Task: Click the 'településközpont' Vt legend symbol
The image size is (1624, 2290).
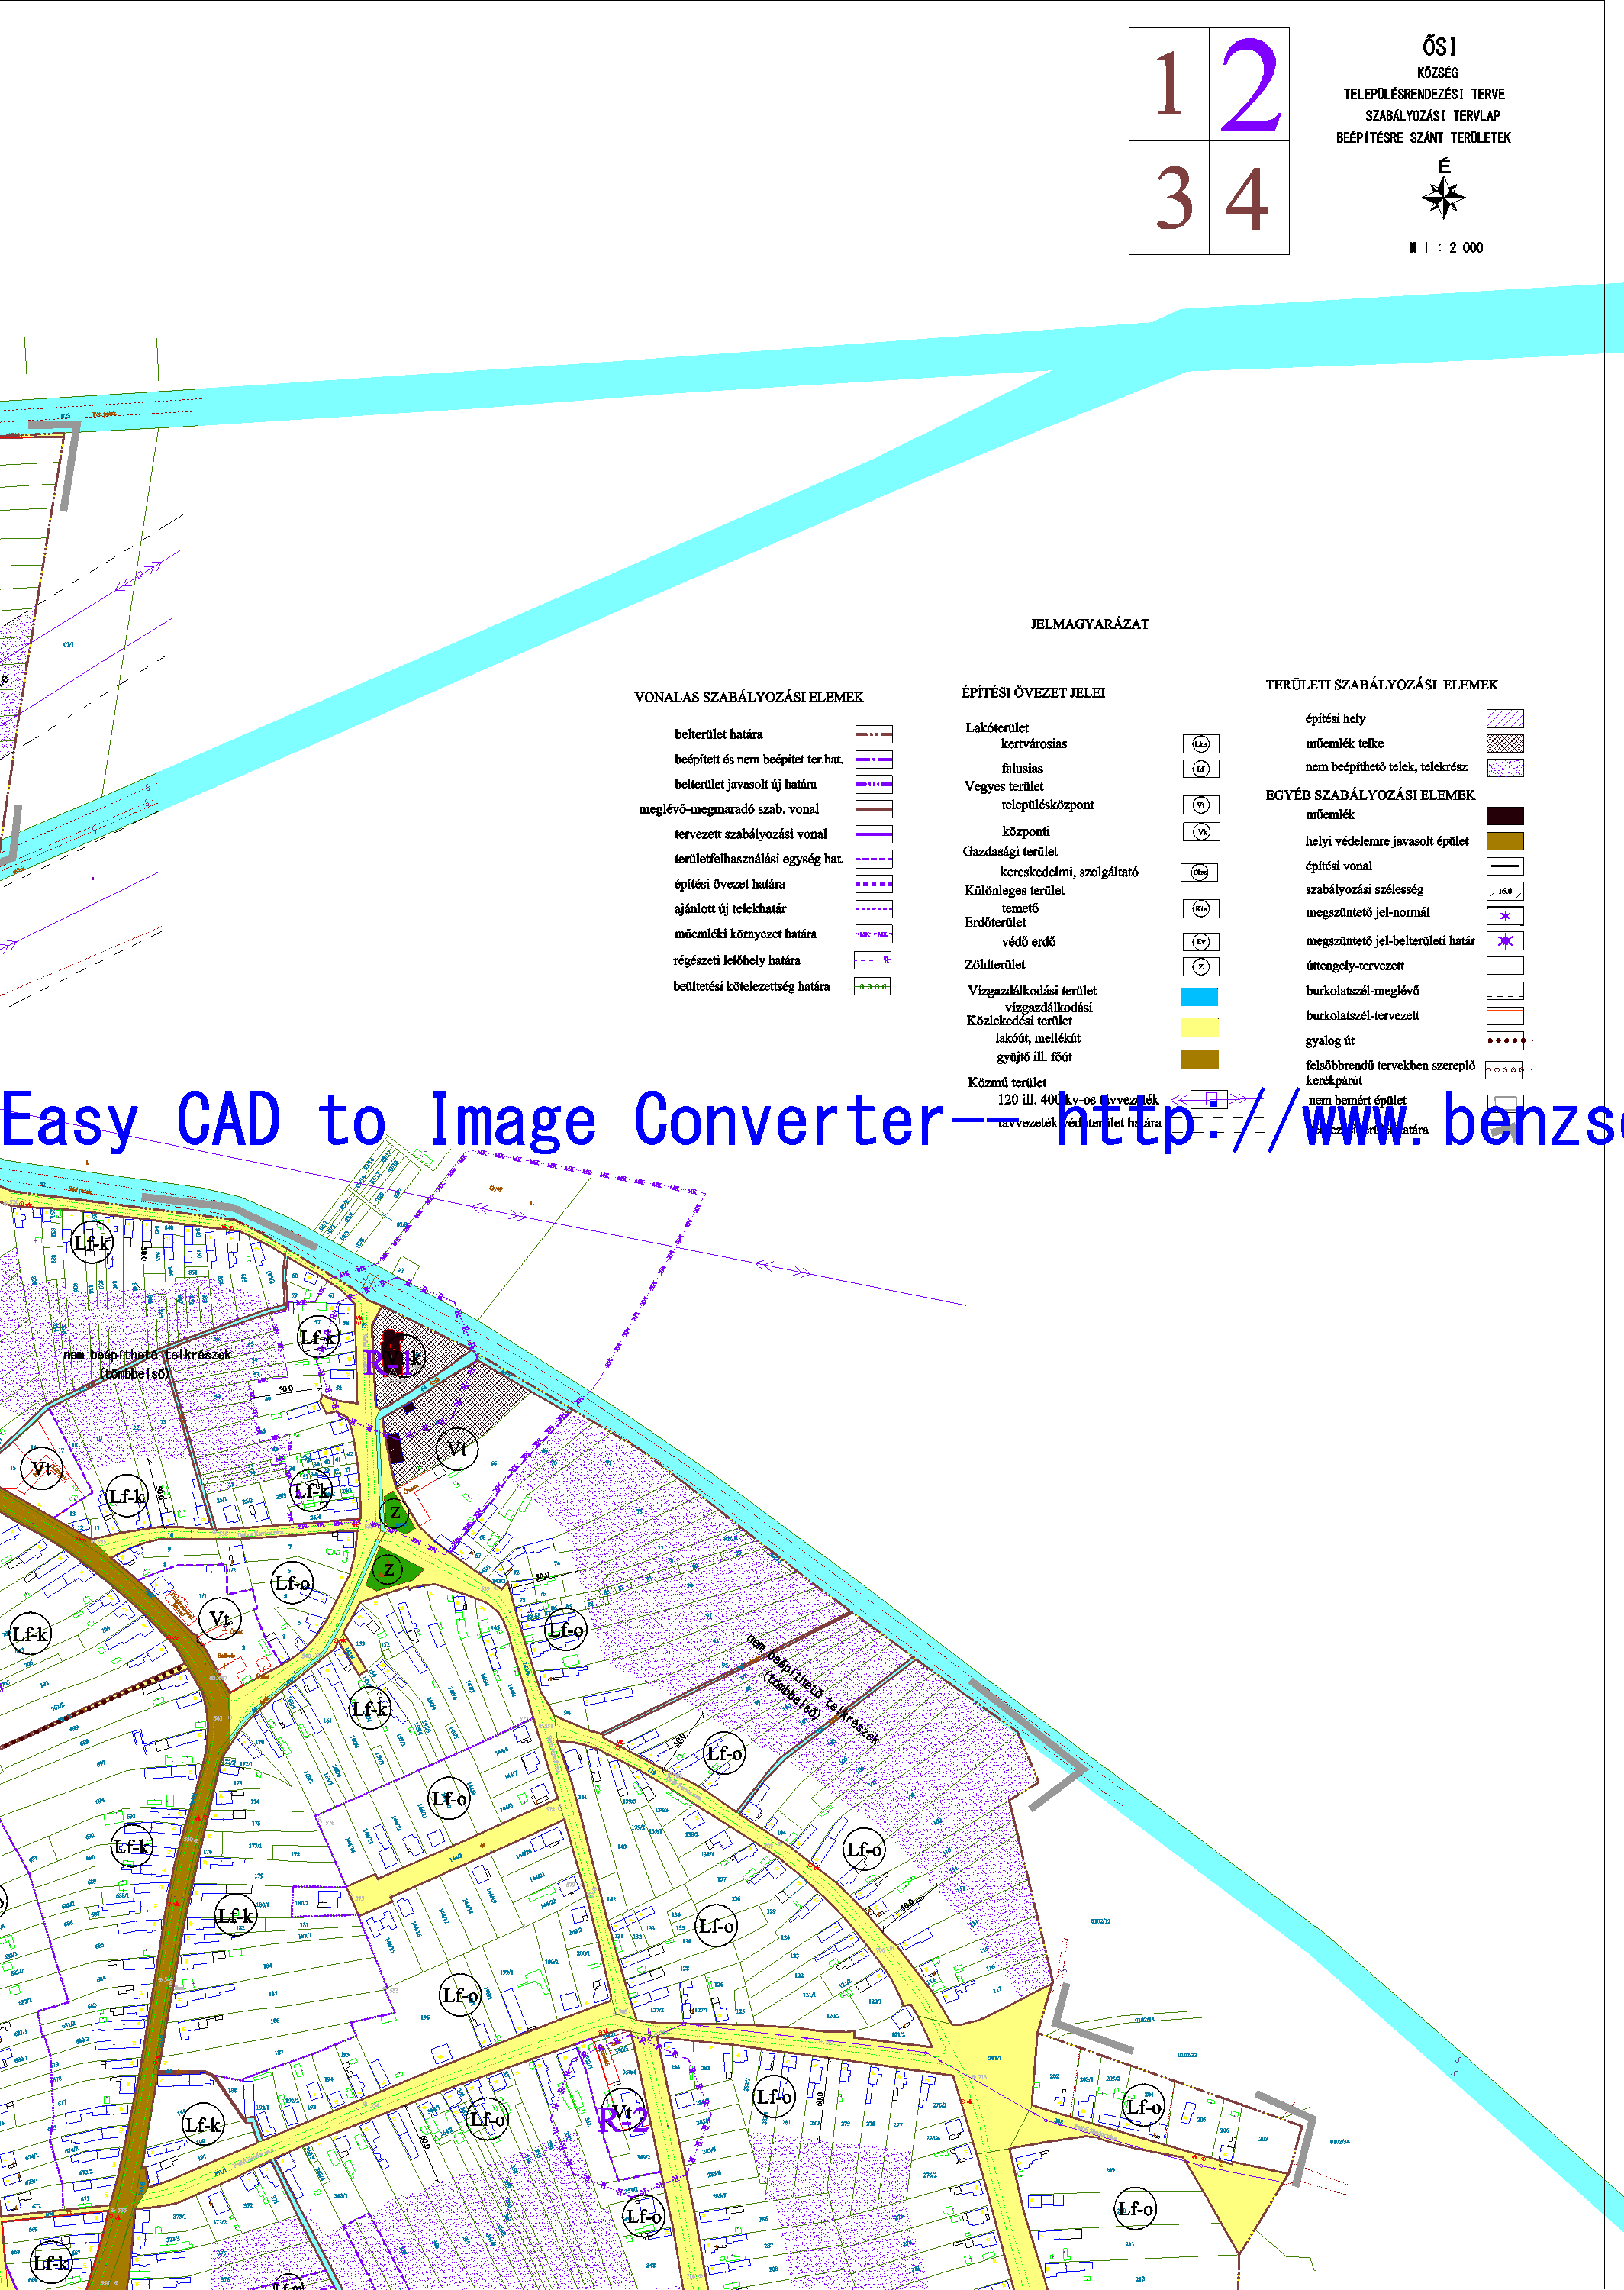Action: [1200, 805]
